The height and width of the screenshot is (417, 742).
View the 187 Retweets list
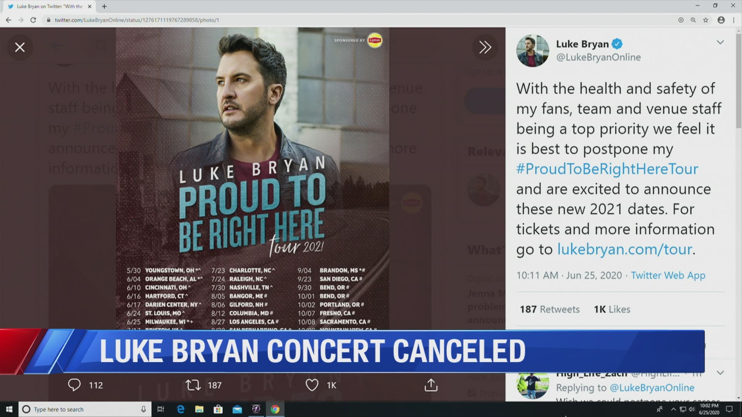(550, 309)
